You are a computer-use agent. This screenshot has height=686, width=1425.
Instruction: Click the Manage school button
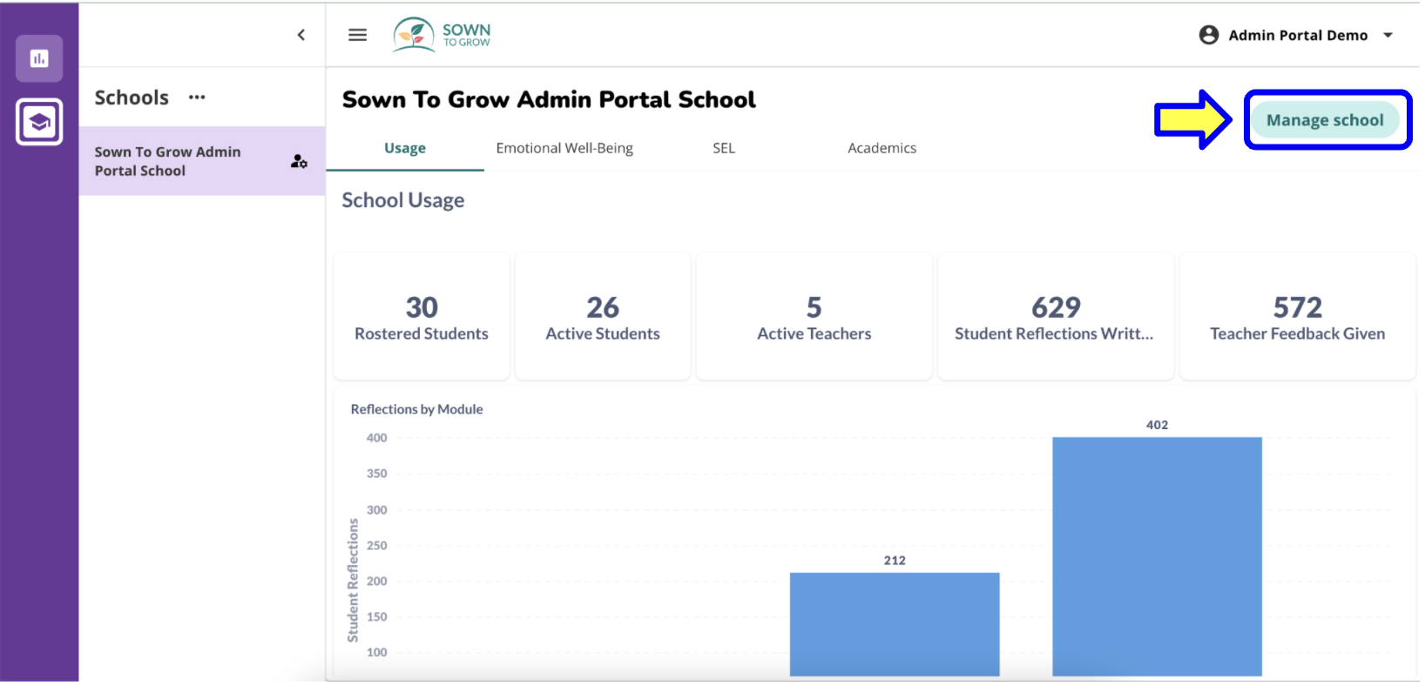(1325, 120)
